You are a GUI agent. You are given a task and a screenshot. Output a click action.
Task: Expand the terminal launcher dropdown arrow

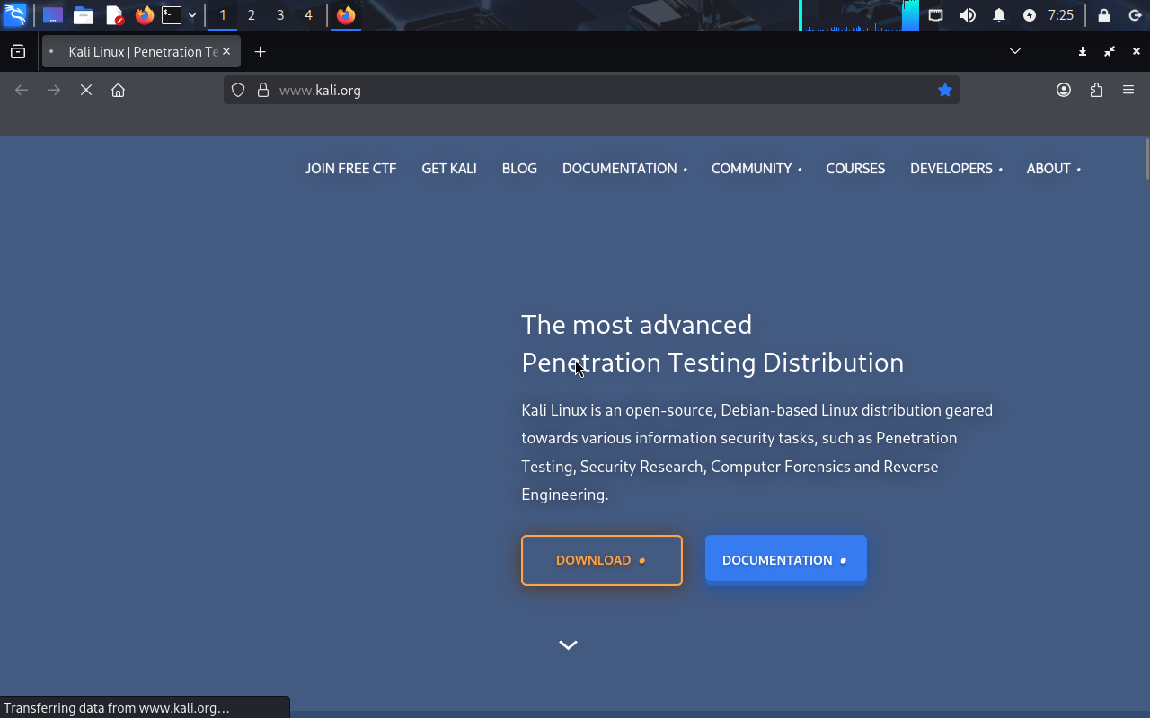192,15
